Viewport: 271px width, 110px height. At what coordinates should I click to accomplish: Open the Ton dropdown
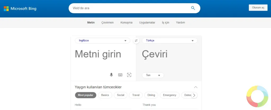tap(153, 75)
